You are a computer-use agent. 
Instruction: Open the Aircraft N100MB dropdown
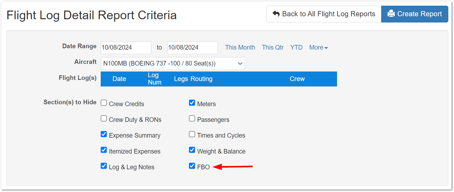tap(173, 63)
